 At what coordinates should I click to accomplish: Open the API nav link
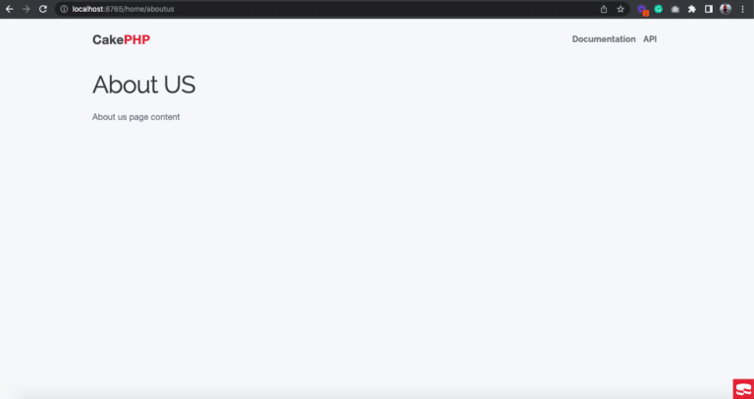pyautogui.click(x=650, y=39)
